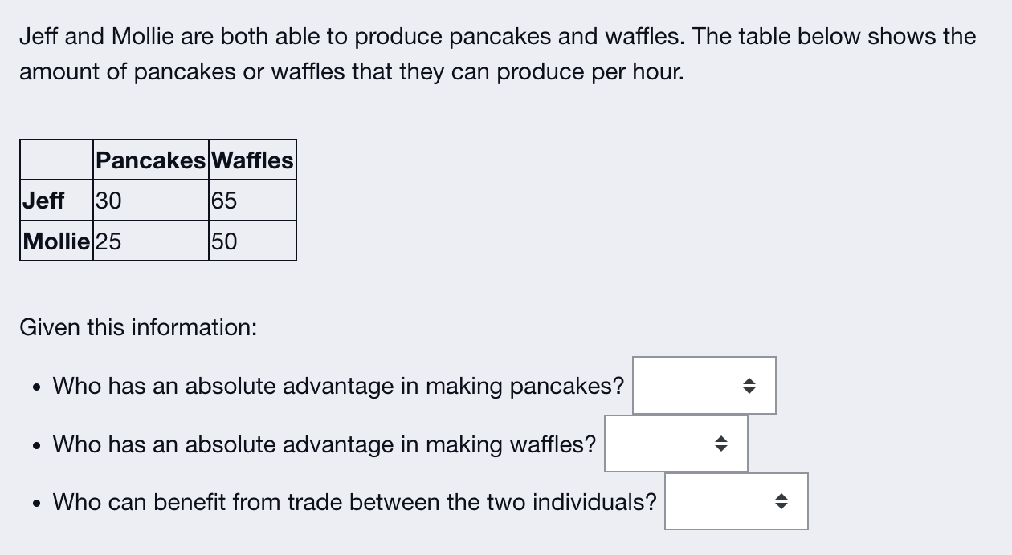This screenshot has width=1012, height=555.
Task: Select the cell showing 25 pancakes for Mollie
Action: click(151, 241)
